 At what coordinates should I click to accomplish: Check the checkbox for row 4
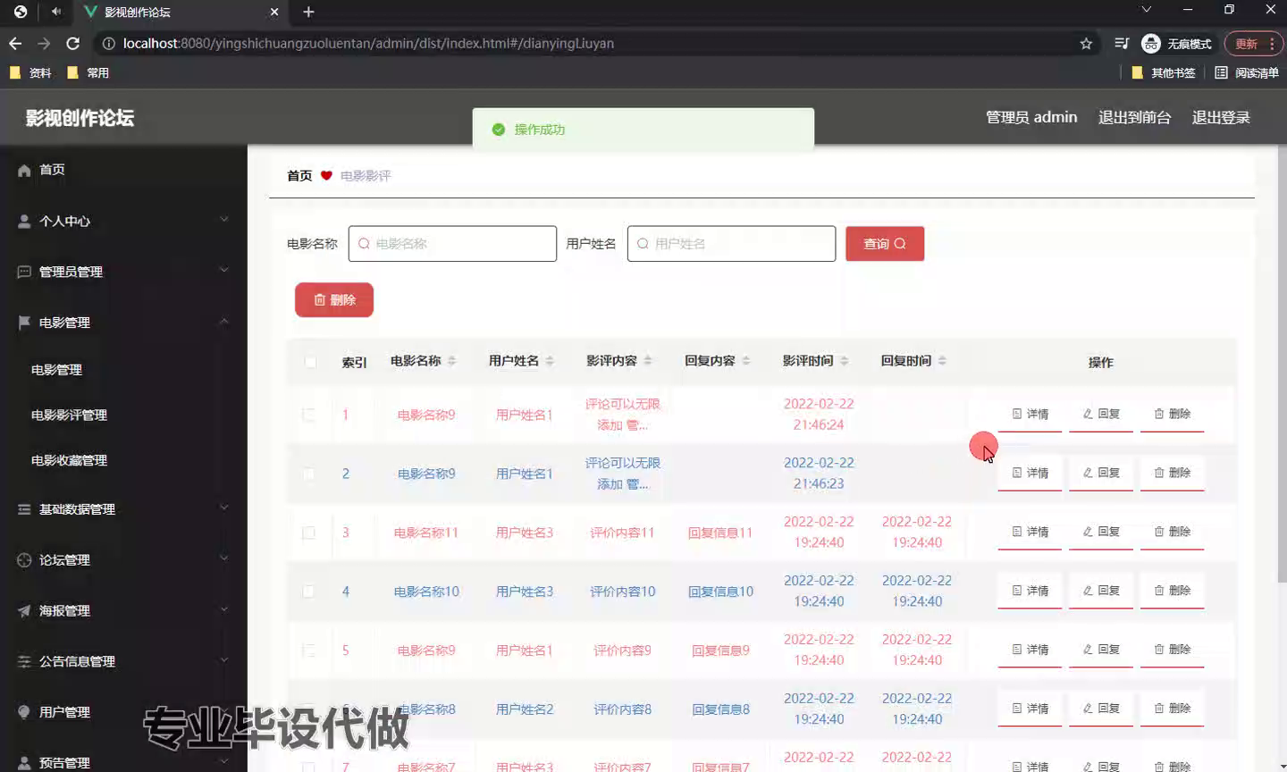[308, 592]
